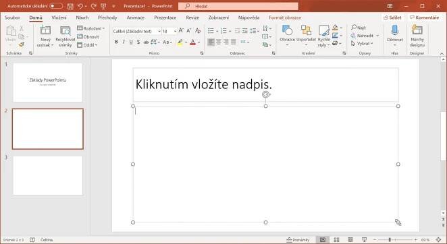Screen dimensions: 447x244
Task: Start slideshow from the quick access toolbar
Action: pos(103,6)
